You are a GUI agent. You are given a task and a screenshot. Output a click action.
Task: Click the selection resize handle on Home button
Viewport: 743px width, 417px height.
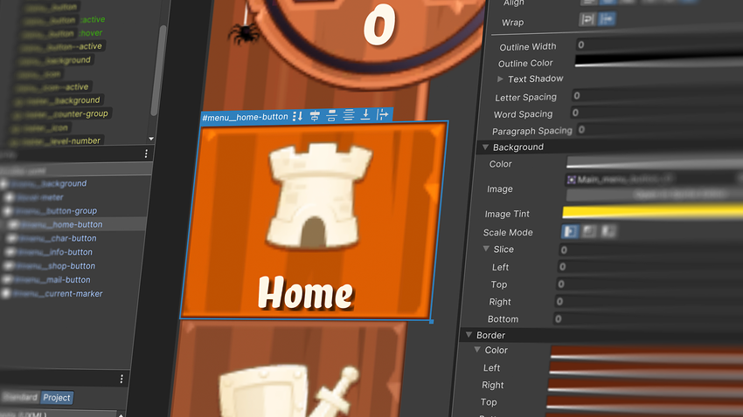click(431, 322)
